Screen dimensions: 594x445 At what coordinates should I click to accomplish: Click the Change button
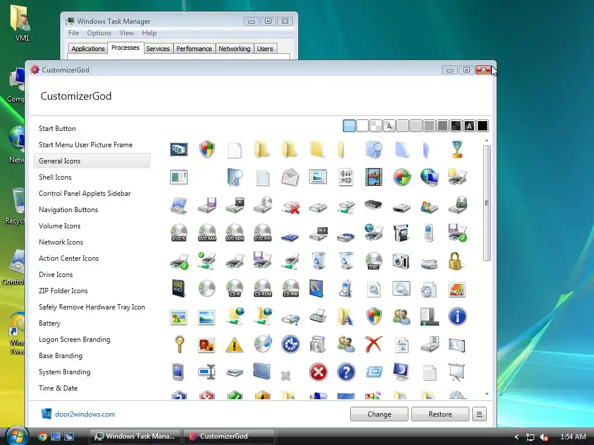click(379, 414)
